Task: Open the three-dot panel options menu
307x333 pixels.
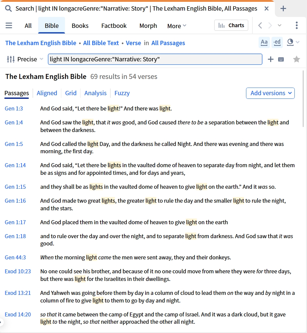Action: click(x=297, y=25)
